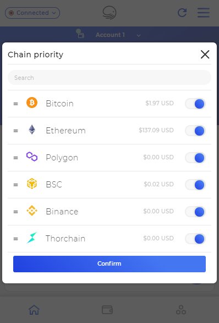Disable the Ethereum chain switch

point(195,131)
